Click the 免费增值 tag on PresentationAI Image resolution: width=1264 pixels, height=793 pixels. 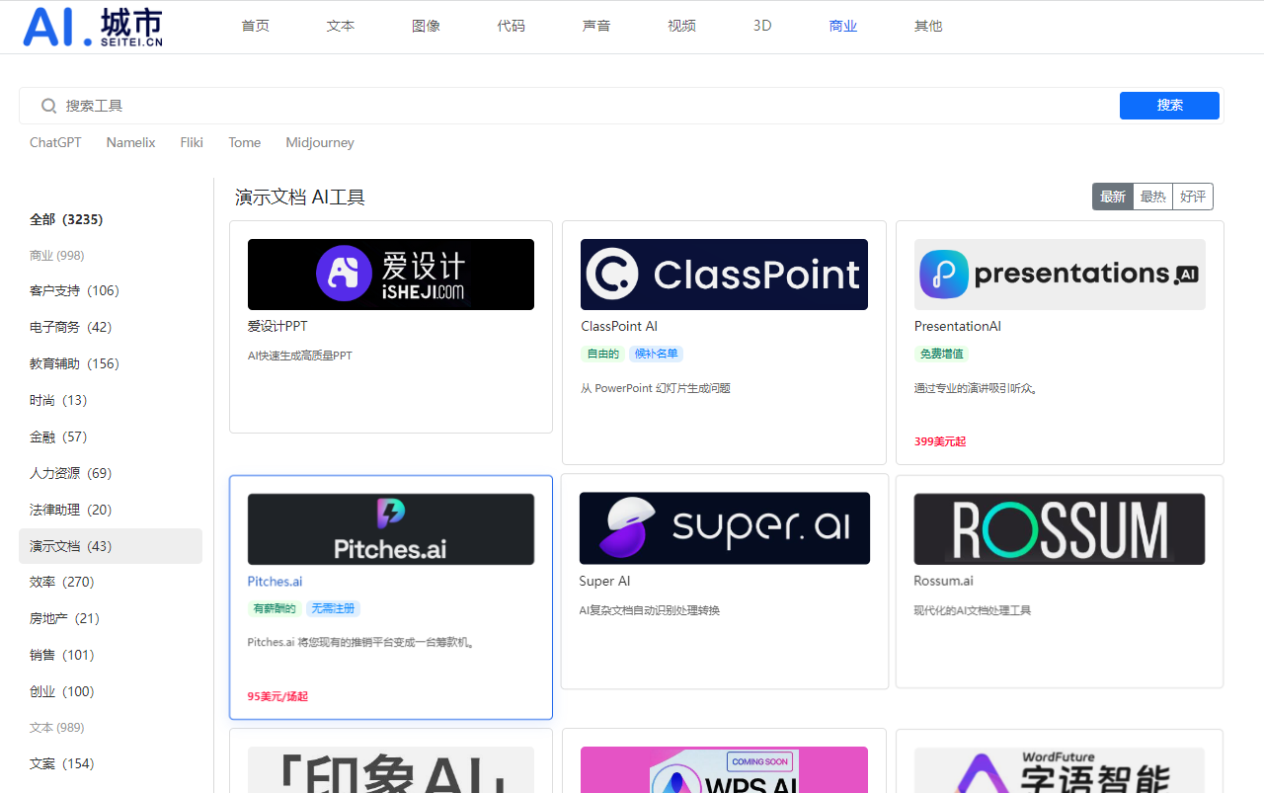point(941,354)
